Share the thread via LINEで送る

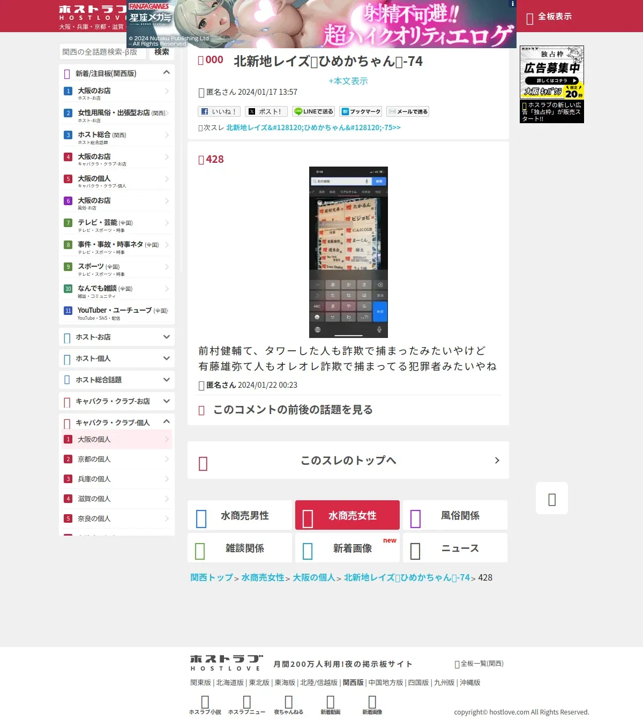point(313,111)
